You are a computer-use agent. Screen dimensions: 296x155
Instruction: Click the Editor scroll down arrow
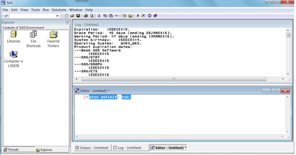(287, 132)
